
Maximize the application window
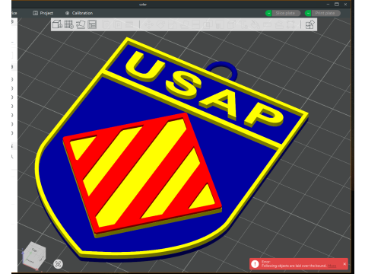tap(337, 4)
